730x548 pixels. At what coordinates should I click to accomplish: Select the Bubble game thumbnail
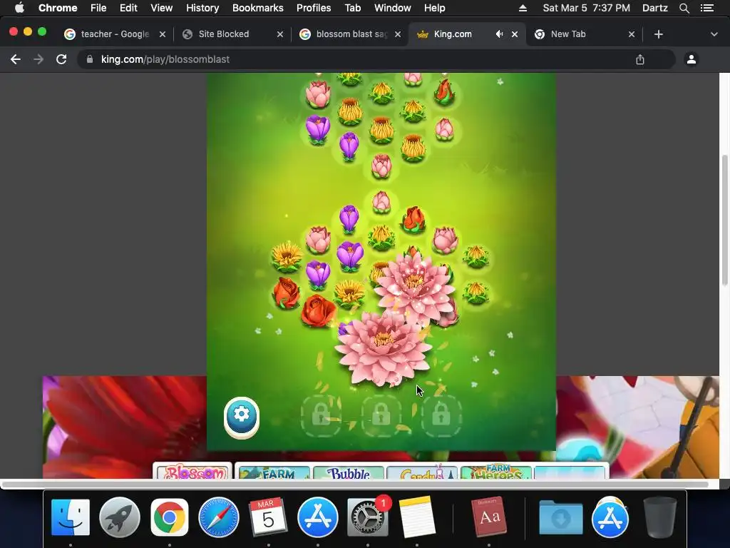pyautogui.click(x=349, y=472)
